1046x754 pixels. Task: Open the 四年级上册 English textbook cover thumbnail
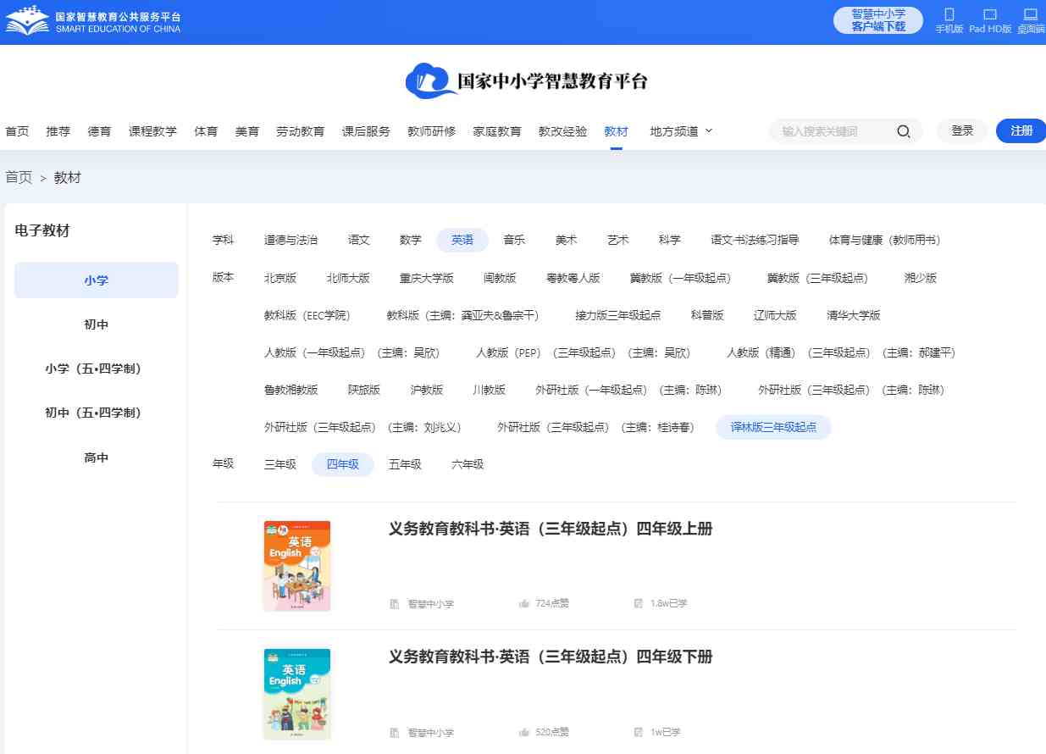(x=297, y=566)
